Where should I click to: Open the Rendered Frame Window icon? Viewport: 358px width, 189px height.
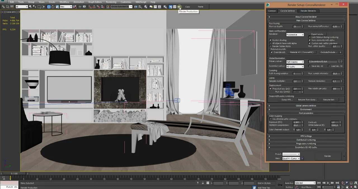click(x=175, y=7)
